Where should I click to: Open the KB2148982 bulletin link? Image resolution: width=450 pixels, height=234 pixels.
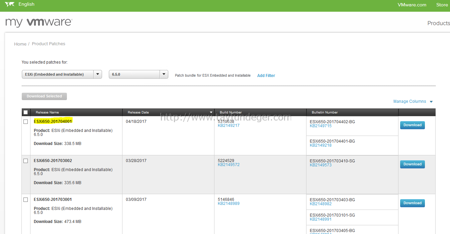coord(321,204)
